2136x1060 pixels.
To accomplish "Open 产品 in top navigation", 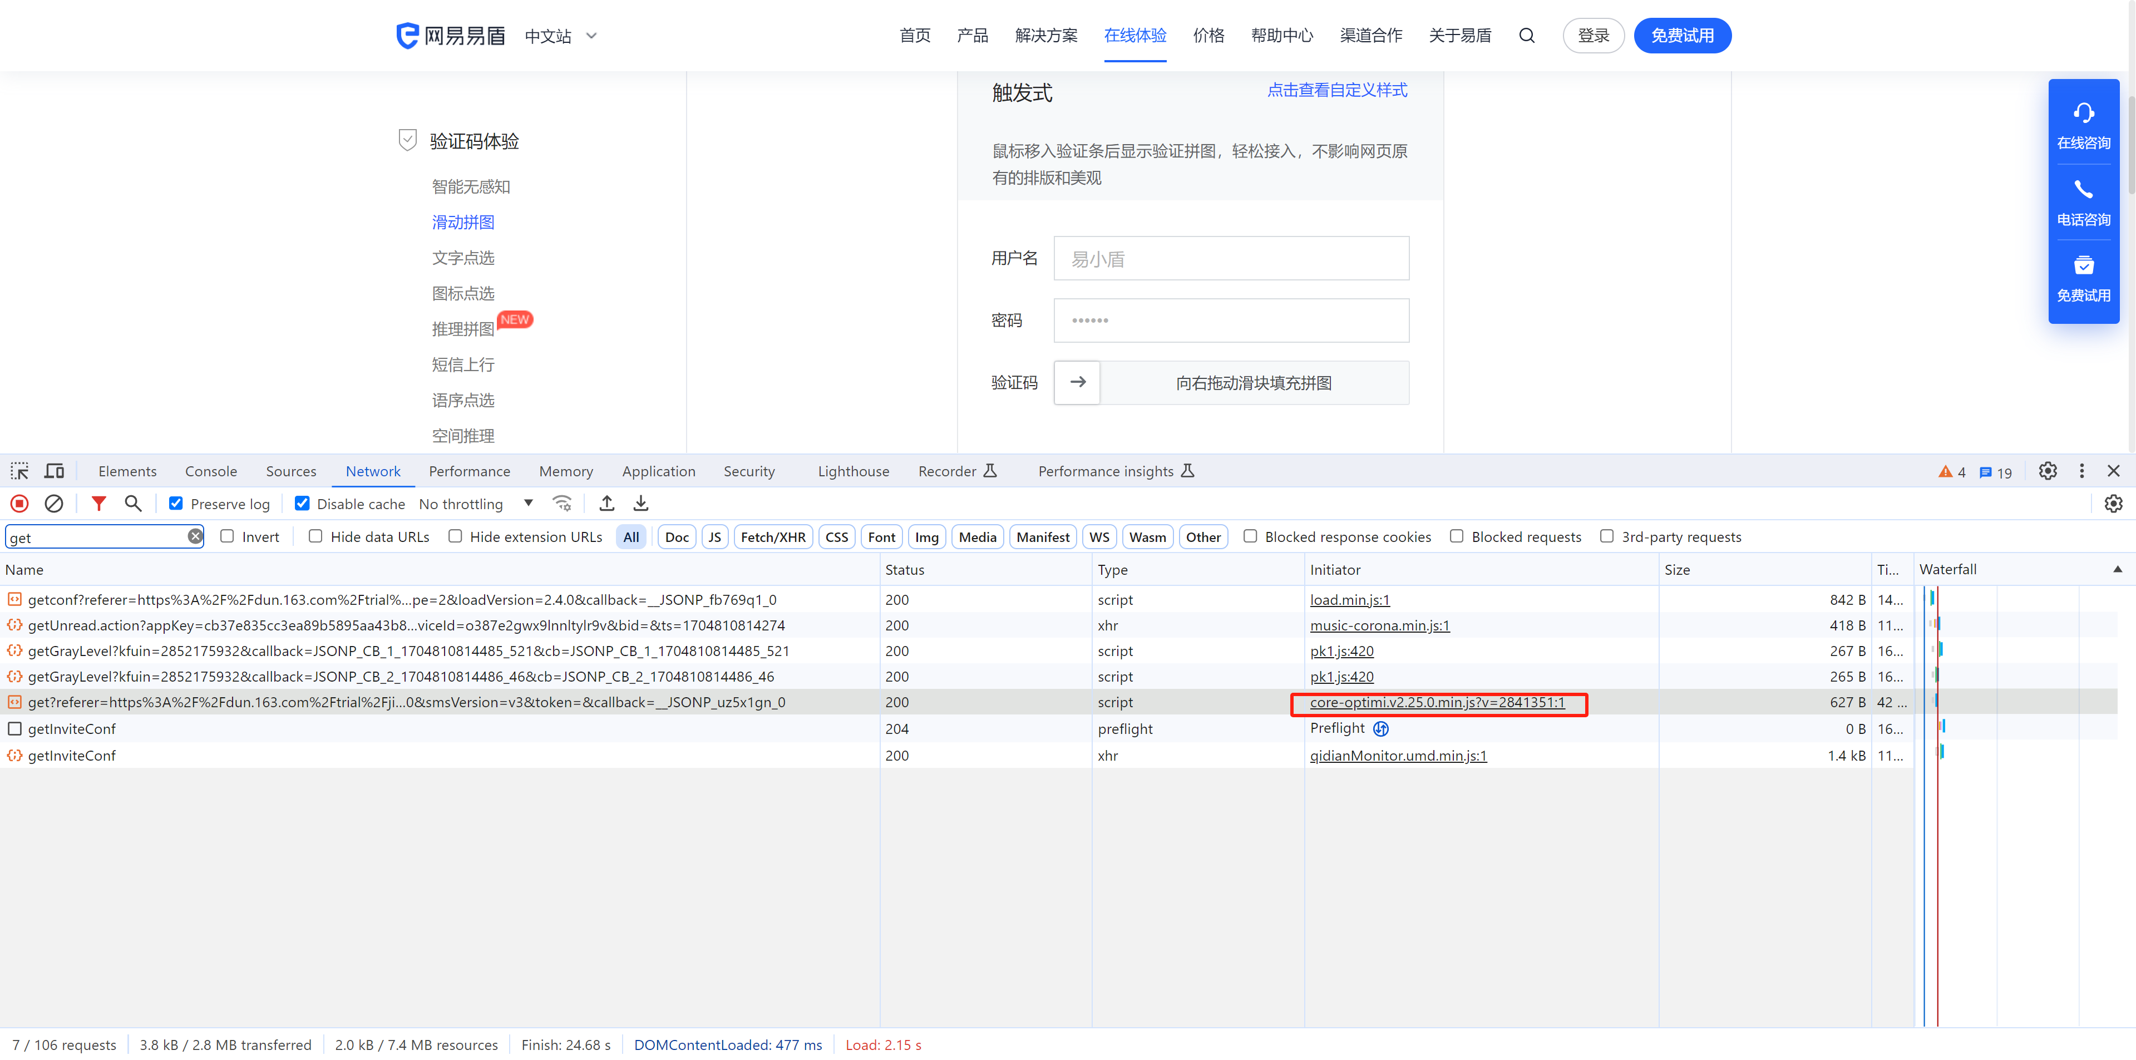I will (x=972, y=36).
